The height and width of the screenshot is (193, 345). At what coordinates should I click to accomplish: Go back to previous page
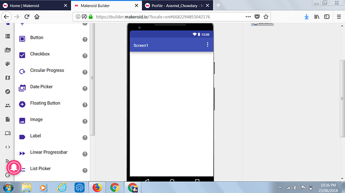(x=6, y=16)
